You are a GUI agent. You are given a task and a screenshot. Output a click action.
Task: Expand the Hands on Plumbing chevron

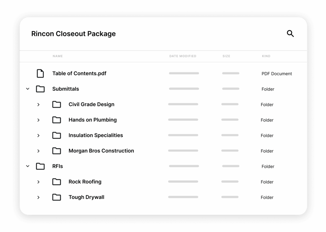click(38, 120)
